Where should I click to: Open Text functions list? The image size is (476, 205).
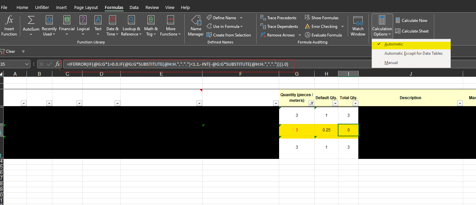(x=98, y=26)
